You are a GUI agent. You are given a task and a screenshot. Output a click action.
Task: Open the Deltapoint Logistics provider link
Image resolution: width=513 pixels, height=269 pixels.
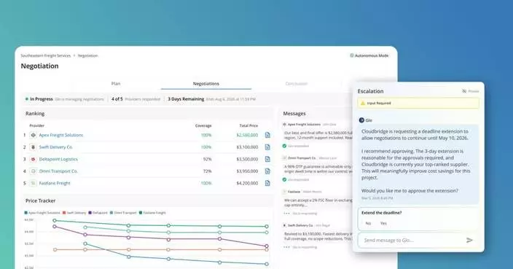click(58, 160)
